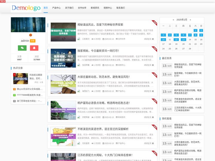Click the number 2 rank badge in 热评文章
The height and width of the screenshot is (161, 215).
point(14,89)
